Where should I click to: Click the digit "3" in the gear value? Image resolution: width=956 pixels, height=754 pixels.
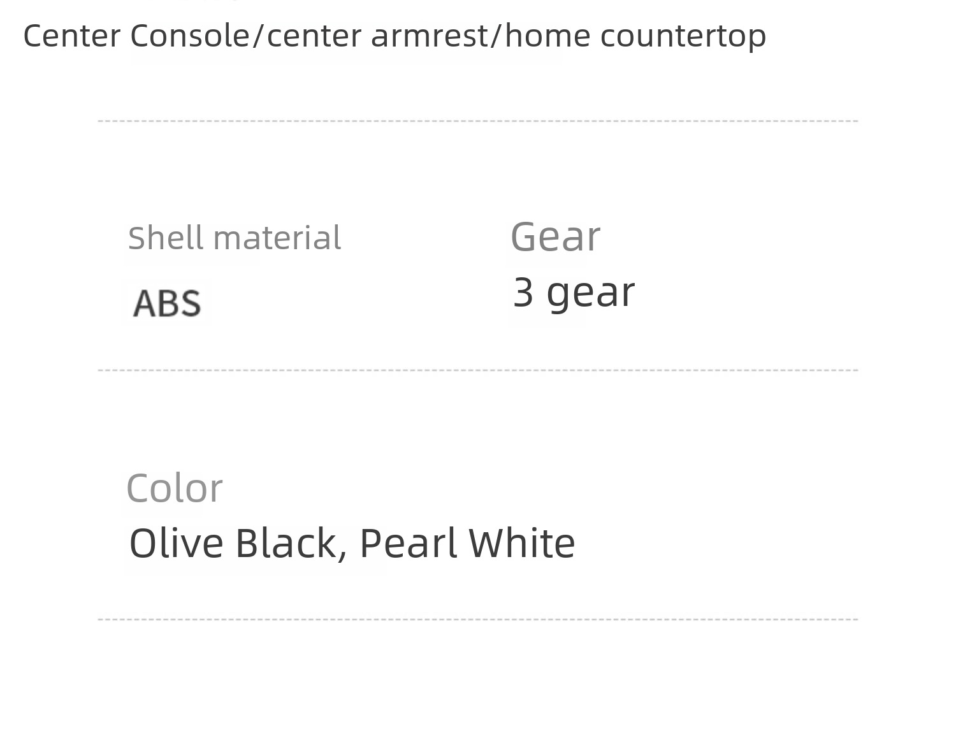point(523,293)
